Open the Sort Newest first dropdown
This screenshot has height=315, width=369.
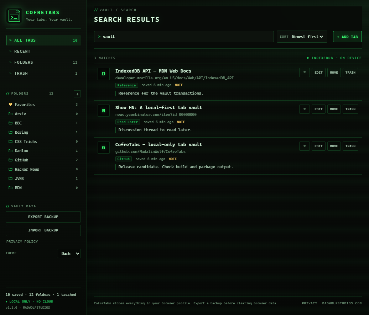(302, 37)
